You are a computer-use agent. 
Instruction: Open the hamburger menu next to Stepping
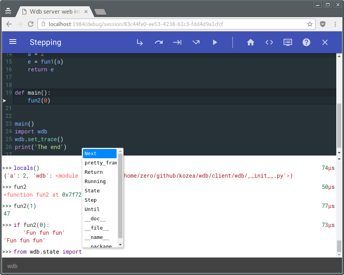point(13,42)
